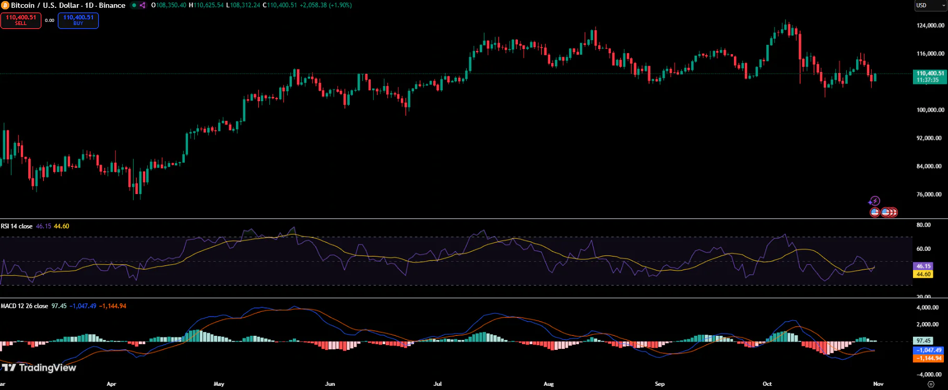Click the Bitcoin / U.S. Dollar symbol title

point(68,5)
